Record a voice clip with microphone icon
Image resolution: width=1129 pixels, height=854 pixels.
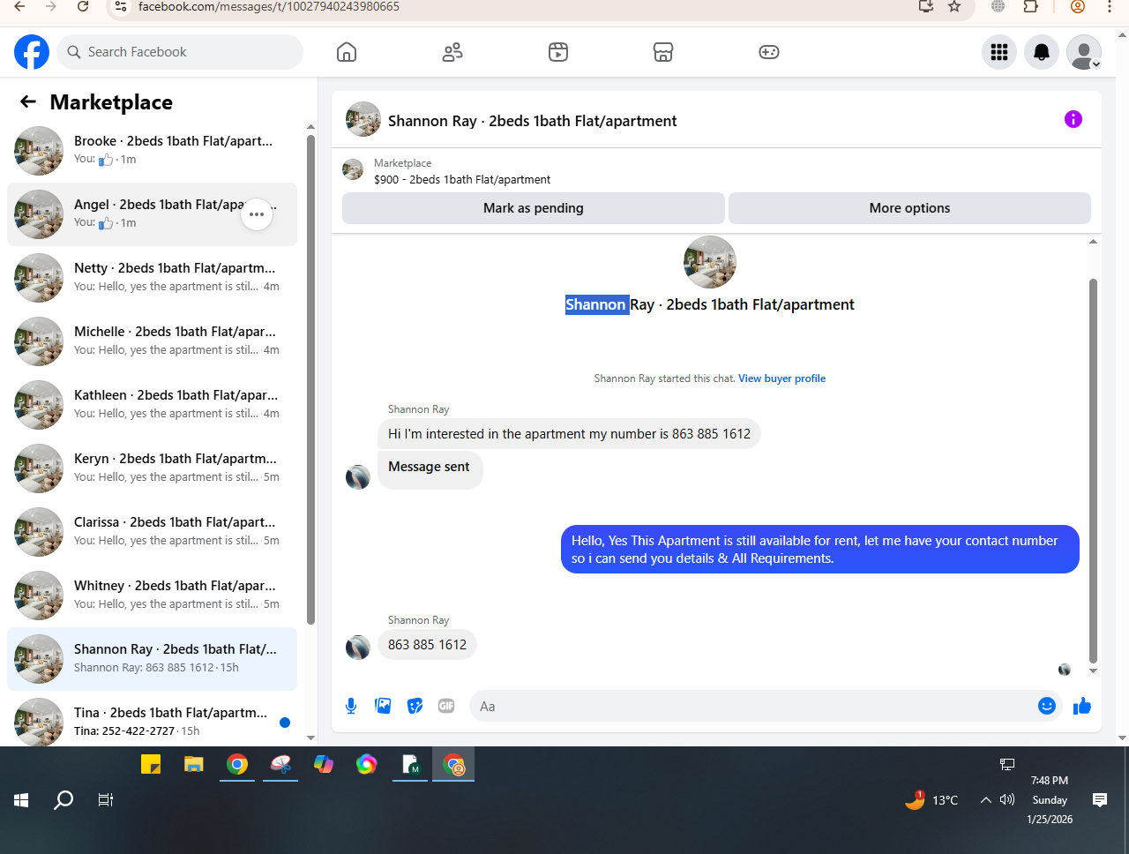tap(351, 706)
